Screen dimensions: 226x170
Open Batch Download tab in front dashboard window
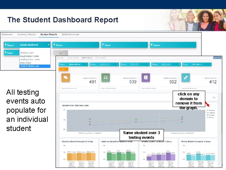[x=101, y=58]
